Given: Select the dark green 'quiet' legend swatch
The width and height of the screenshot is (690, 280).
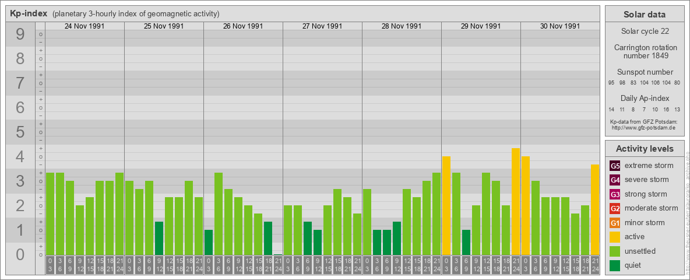Looking at the screenshot, I should point(615,265).
